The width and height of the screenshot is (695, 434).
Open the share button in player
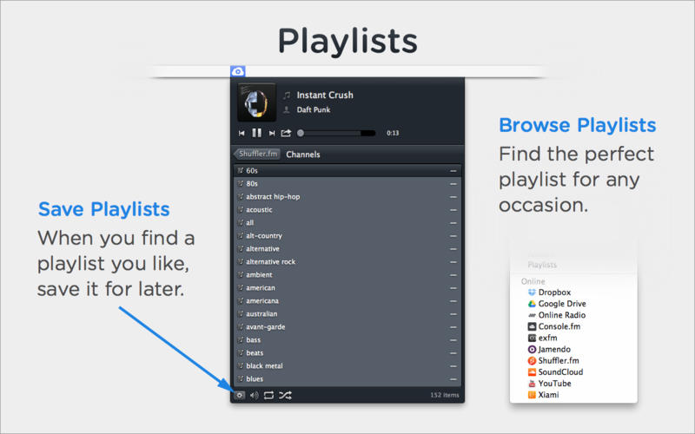tap(286, 133)
